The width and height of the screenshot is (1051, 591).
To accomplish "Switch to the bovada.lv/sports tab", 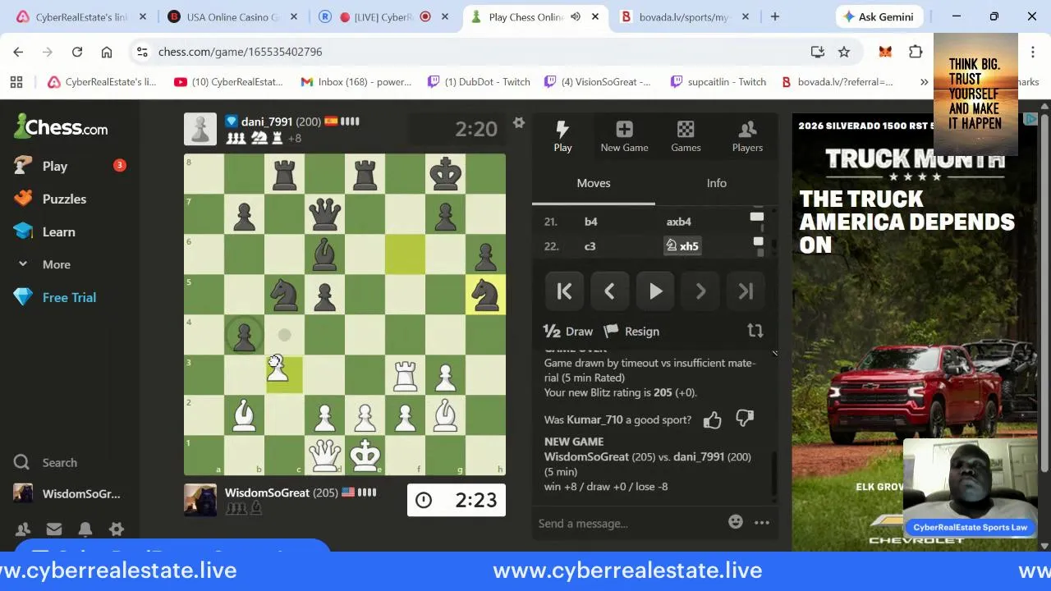I will click(x=683, y=16).
